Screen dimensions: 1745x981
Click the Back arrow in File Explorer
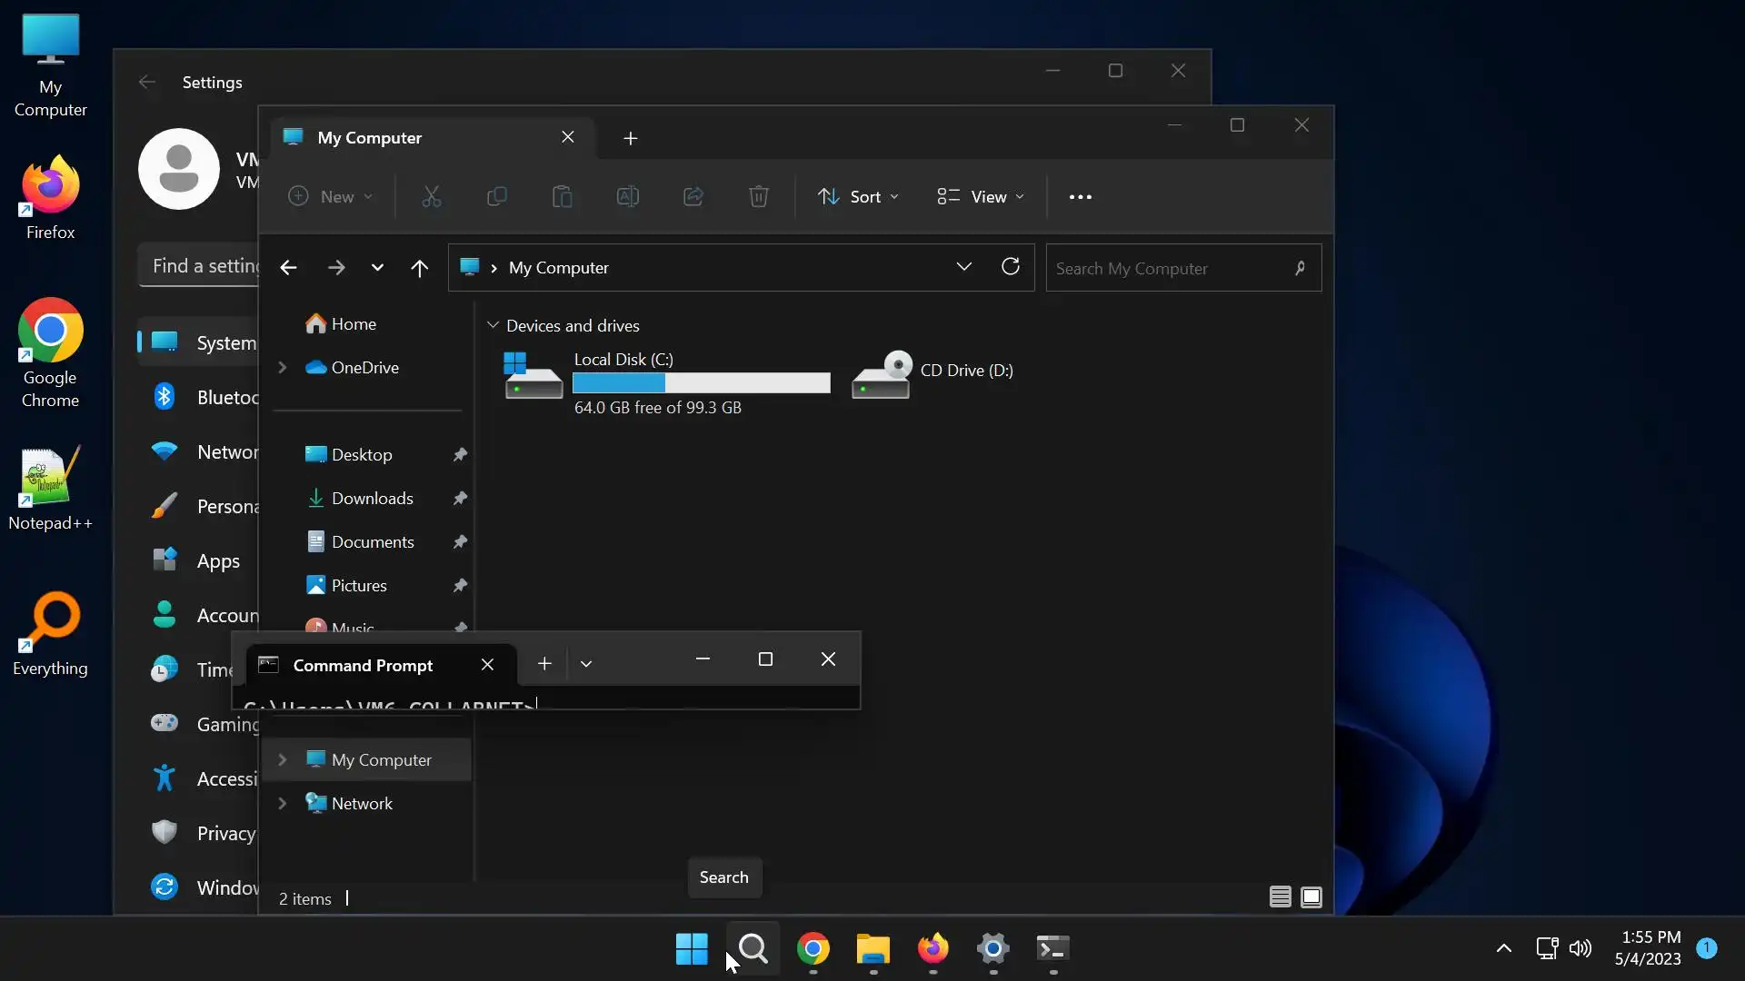[288, 268]
